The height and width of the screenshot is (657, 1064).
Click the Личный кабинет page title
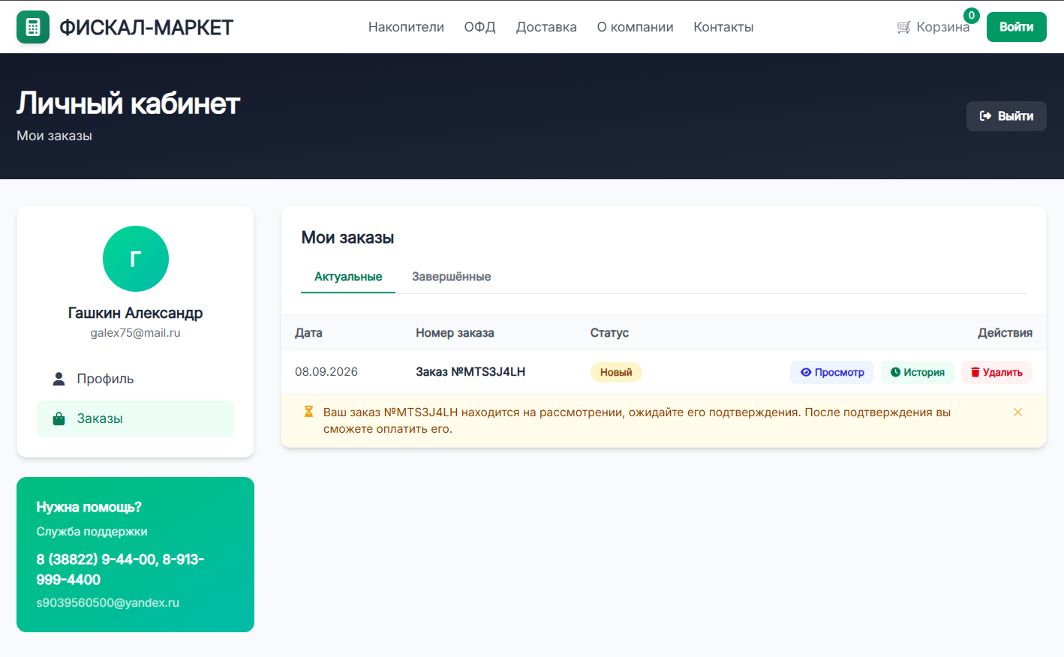[x=128, y=103]
